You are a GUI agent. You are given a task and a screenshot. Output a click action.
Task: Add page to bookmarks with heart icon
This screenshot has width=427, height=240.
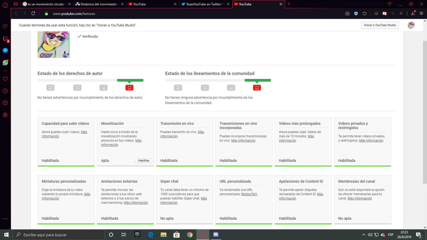click(365, 14)
